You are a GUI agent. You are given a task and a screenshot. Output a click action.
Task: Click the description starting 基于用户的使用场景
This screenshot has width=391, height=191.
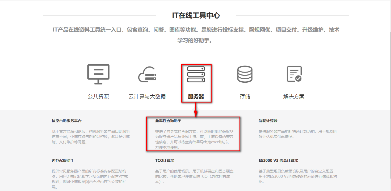coord(195,176)
